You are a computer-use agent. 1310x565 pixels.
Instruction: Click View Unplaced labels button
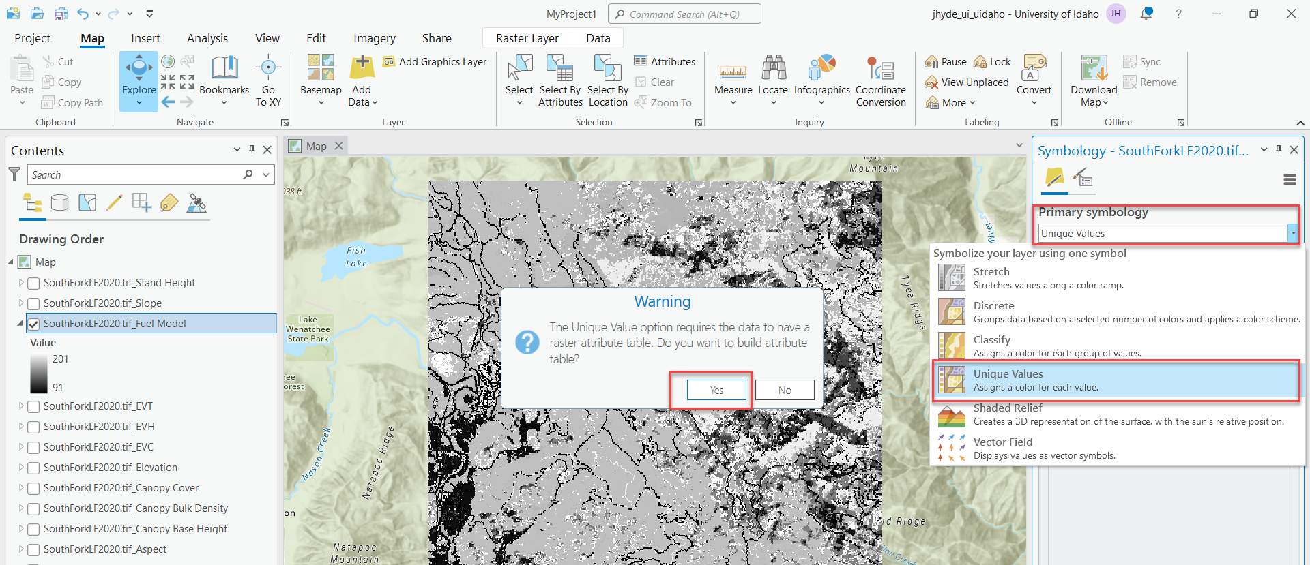[967, 82]
